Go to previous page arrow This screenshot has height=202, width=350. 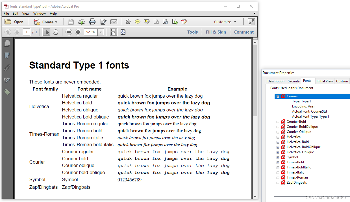pos(8,32)
